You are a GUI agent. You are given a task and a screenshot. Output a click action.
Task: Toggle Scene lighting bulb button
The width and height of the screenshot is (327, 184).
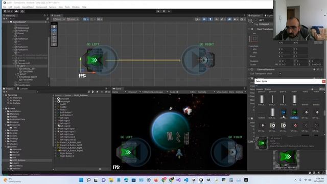(x=210, y=19)
